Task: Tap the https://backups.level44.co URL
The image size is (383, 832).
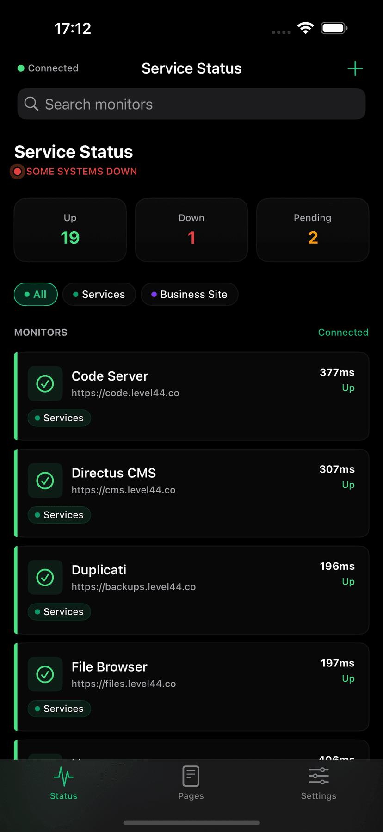Action: pyautogui.click(x=134, y=587)
